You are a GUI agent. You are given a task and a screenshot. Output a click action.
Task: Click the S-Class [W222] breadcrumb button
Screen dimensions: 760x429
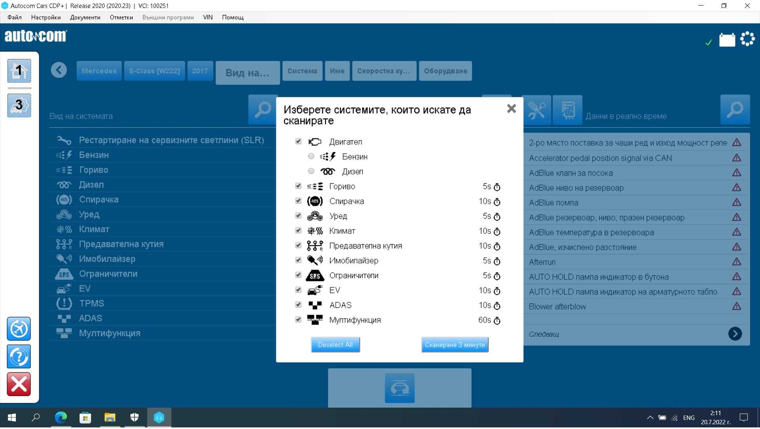(x=154, y=71)
